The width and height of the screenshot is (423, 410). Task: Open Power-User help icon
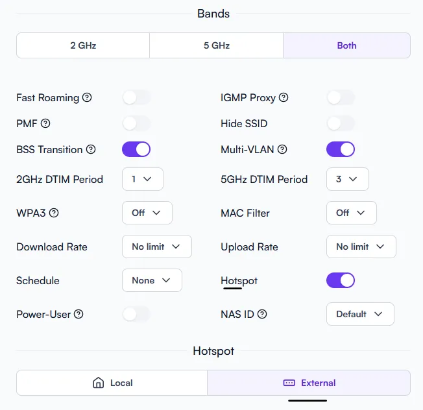(x=79, y=314)
